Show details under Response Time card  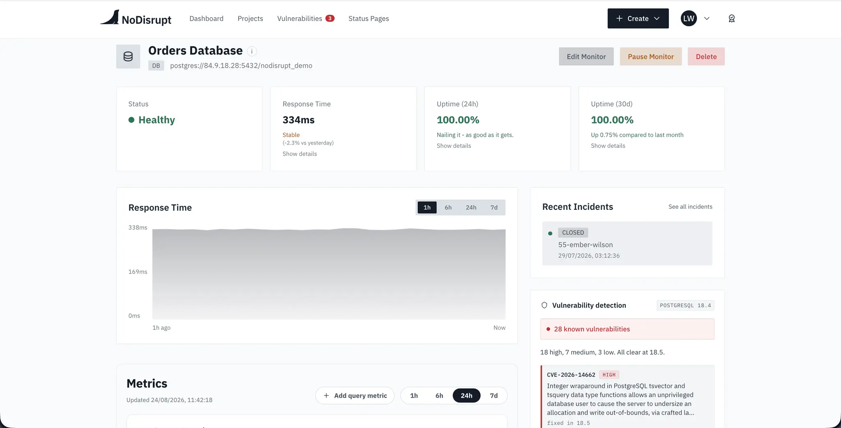pyautogui.click(x=299, y=154)
